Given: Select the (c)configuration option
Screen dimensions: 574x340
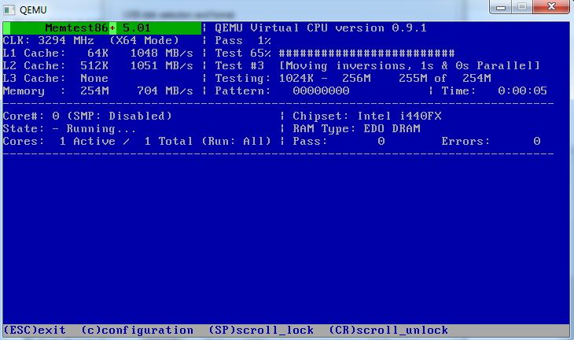Looking at the screenshot, I should click(x=137, y=330).
